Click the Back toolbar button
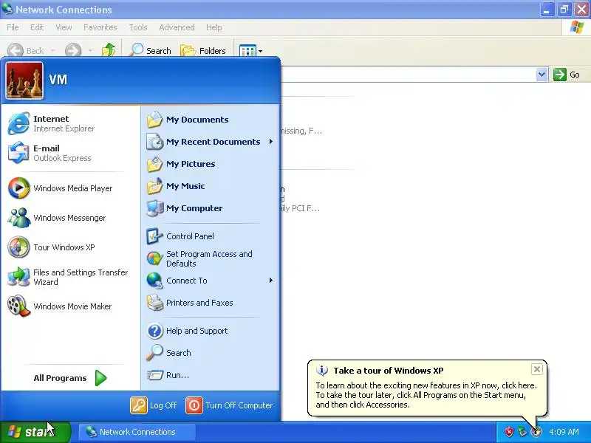Viewport: 591px width, 443px height. click(25, 50)
